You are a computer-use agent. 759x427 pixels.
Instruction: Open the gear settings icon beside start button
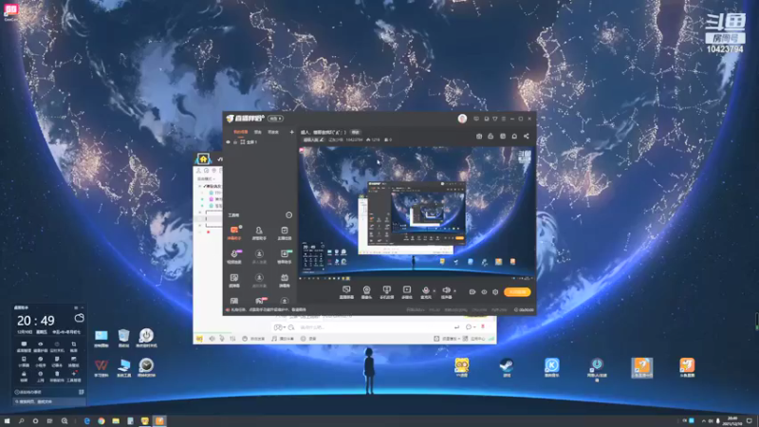click(495, 292)
